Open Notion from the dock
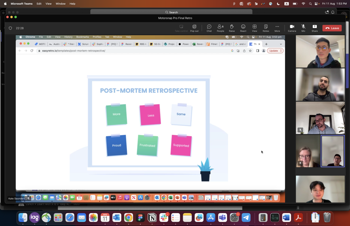The width and height of the screenshot is (350, 226). click(x=151, y=217)
